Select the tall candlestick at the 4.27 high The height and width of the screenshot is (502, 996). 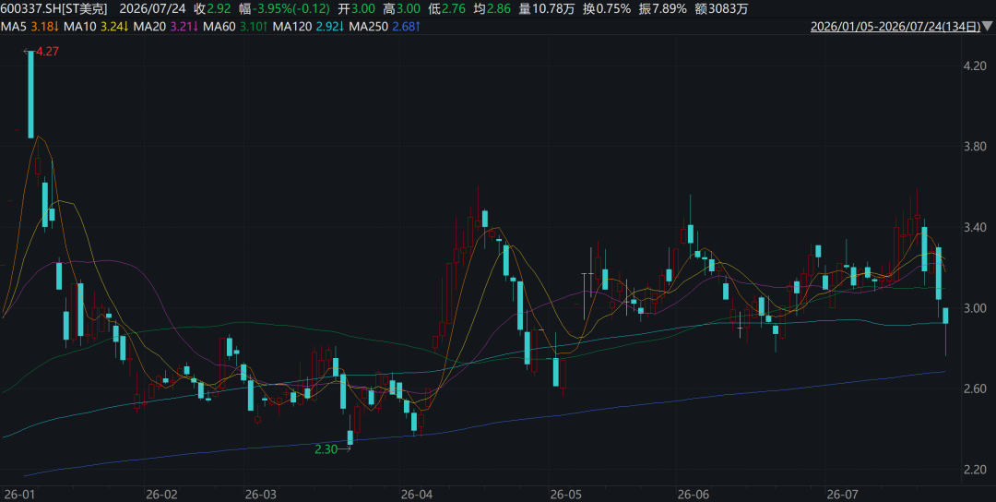(x=31, y=94)
